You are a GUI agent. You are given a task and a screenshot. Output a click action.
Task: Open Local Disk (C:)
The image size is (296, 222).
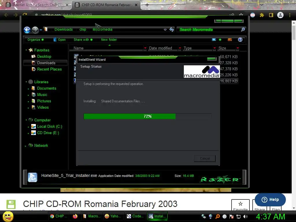49,127
